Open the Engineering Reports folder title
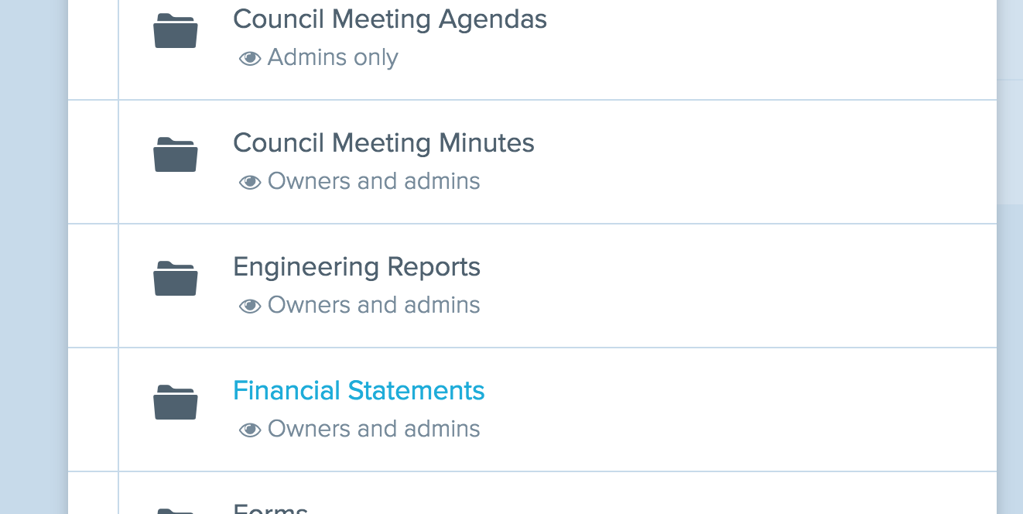The height and width of the screenshot is (514, 1023). [357, 267]
